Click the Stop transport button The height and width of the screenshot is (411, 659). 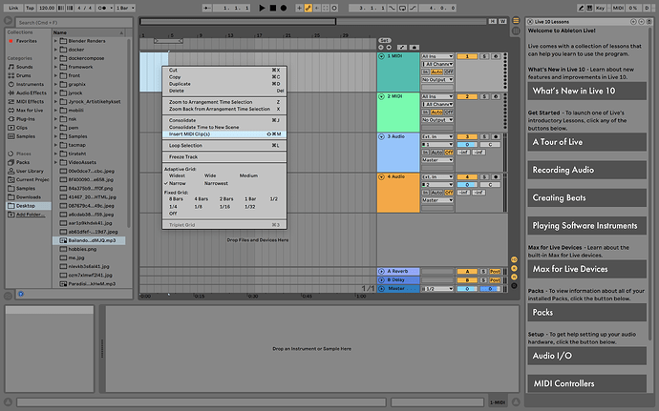pyautogui.click(x=273, y=8)
